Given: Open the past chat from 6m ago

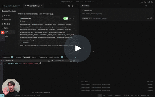Looking at the screenshot, I should pyautogui.click(x=117, y=91).
